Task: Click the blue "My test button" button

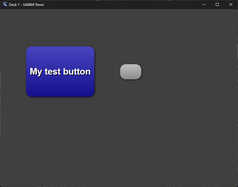Action: click(x=60, y=72)
